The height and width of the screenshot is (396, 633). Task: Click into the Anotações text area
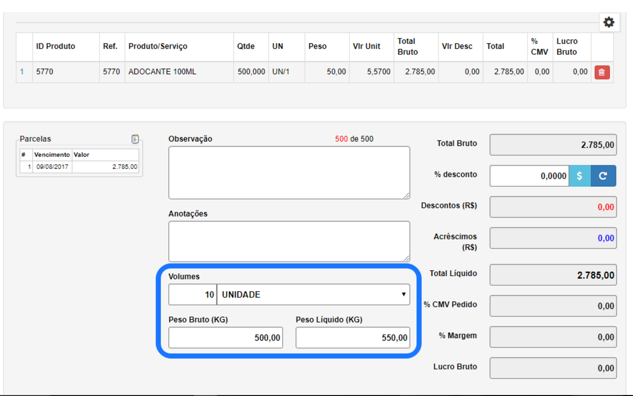coord(289,241)
